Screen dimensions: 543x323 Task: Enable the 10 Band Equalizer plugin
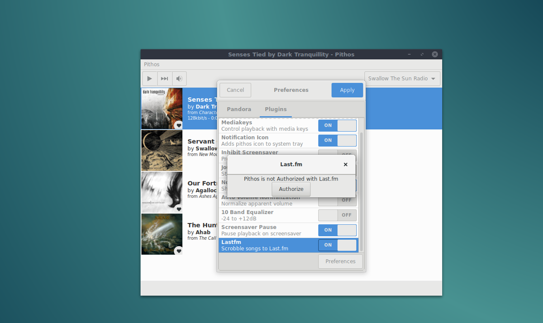pyautogui.click(x=338, y=215)
